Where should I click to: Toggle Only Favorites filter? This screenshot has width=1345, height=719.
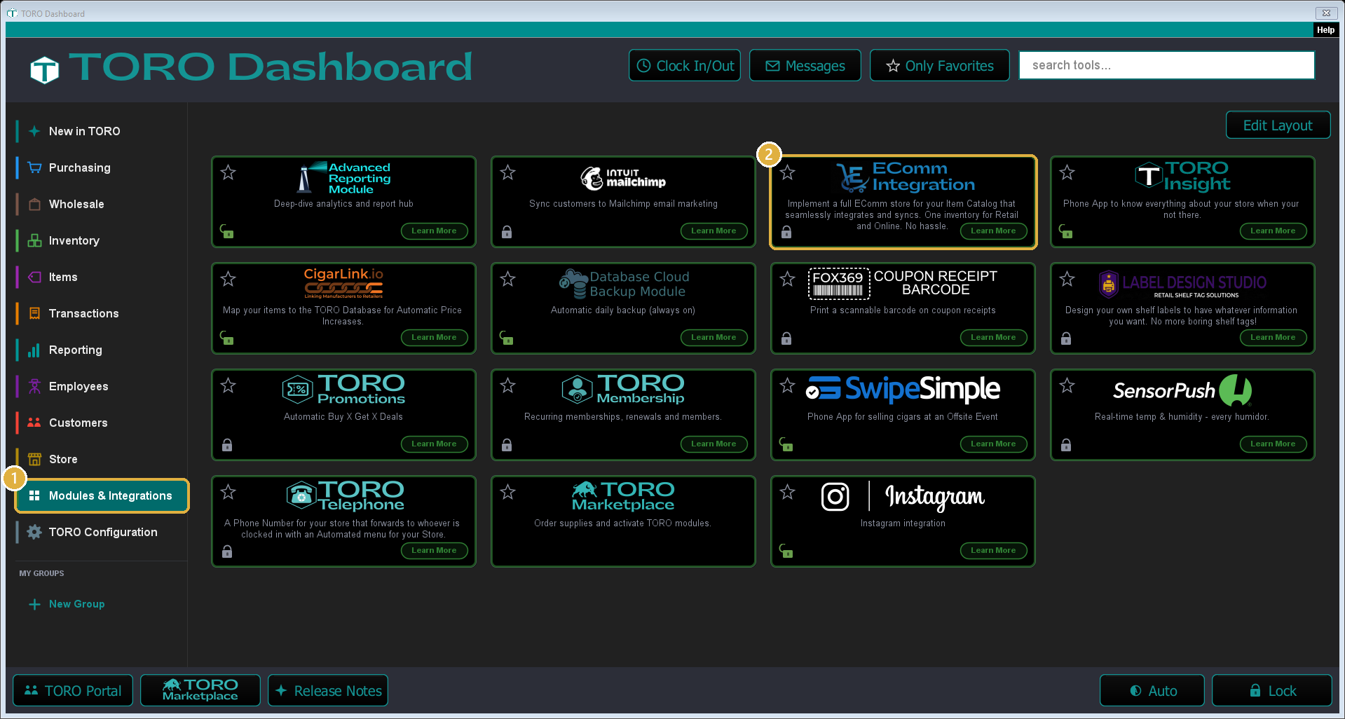pos(940,66)
